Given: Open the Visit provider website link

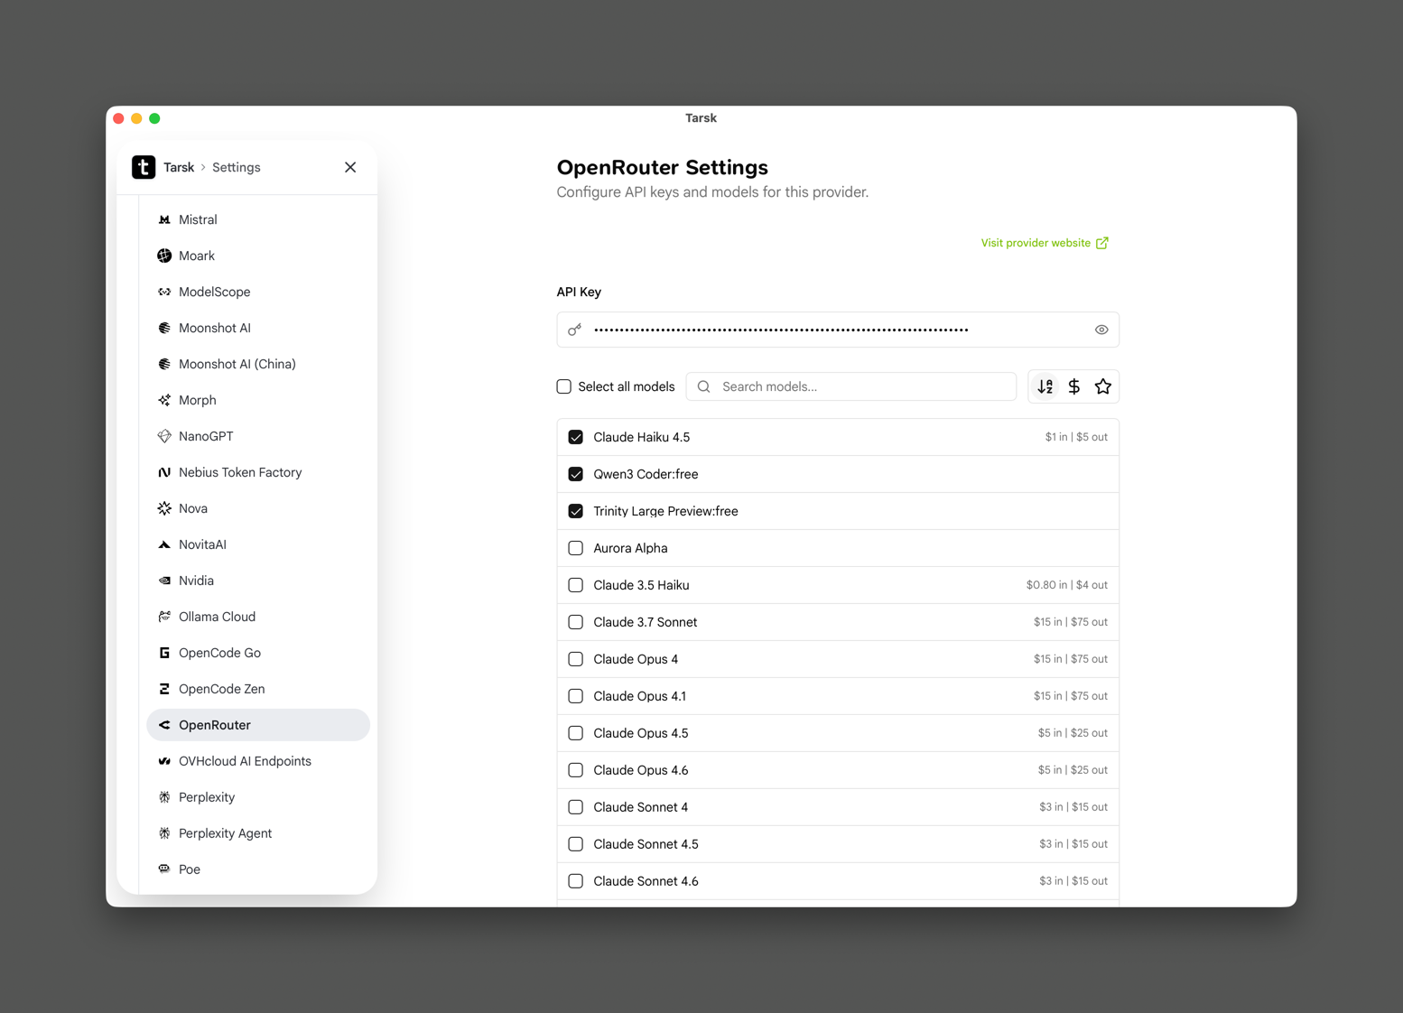Looking at the screenshot, I should [x=1044, y=243].
